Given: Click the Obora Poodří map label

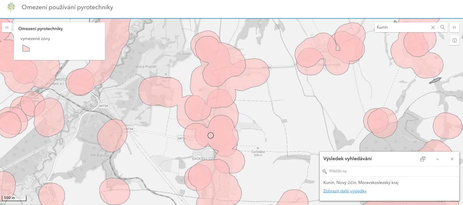Looking at the screenshot, I should coord(145,66).
